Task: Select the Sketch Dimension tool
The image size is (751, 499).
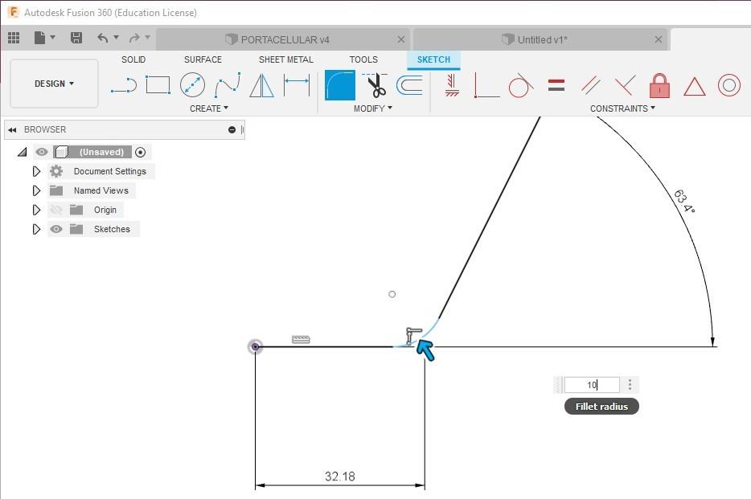Action: pyautogui.click(x=297, y=85)
